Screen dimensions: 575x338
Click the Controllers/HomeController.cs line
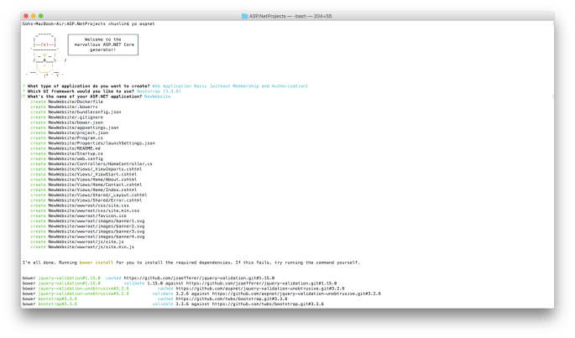(x=91, y=164)
